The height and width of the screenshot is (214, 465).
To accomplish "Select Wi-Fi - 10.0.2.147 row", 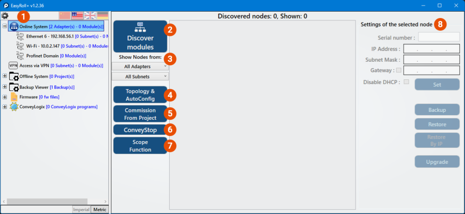I will (67, 46).
